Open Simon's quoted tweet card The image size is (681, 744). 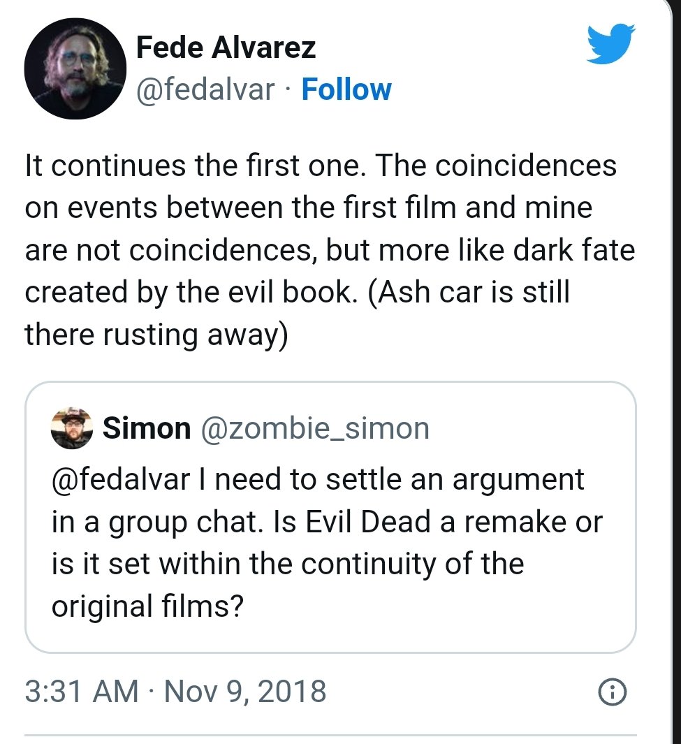coord(330,517)
